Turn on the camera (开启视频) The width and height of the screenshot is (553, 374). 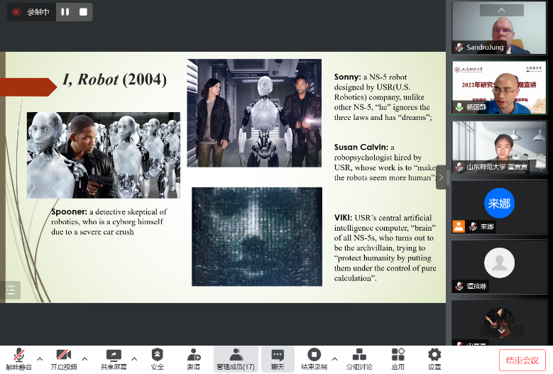click(x=63, y=358)
